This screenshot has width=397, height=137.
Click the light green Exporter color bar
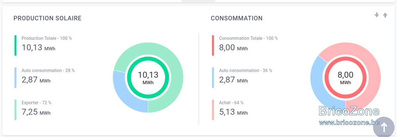click(x=16, y=110)
